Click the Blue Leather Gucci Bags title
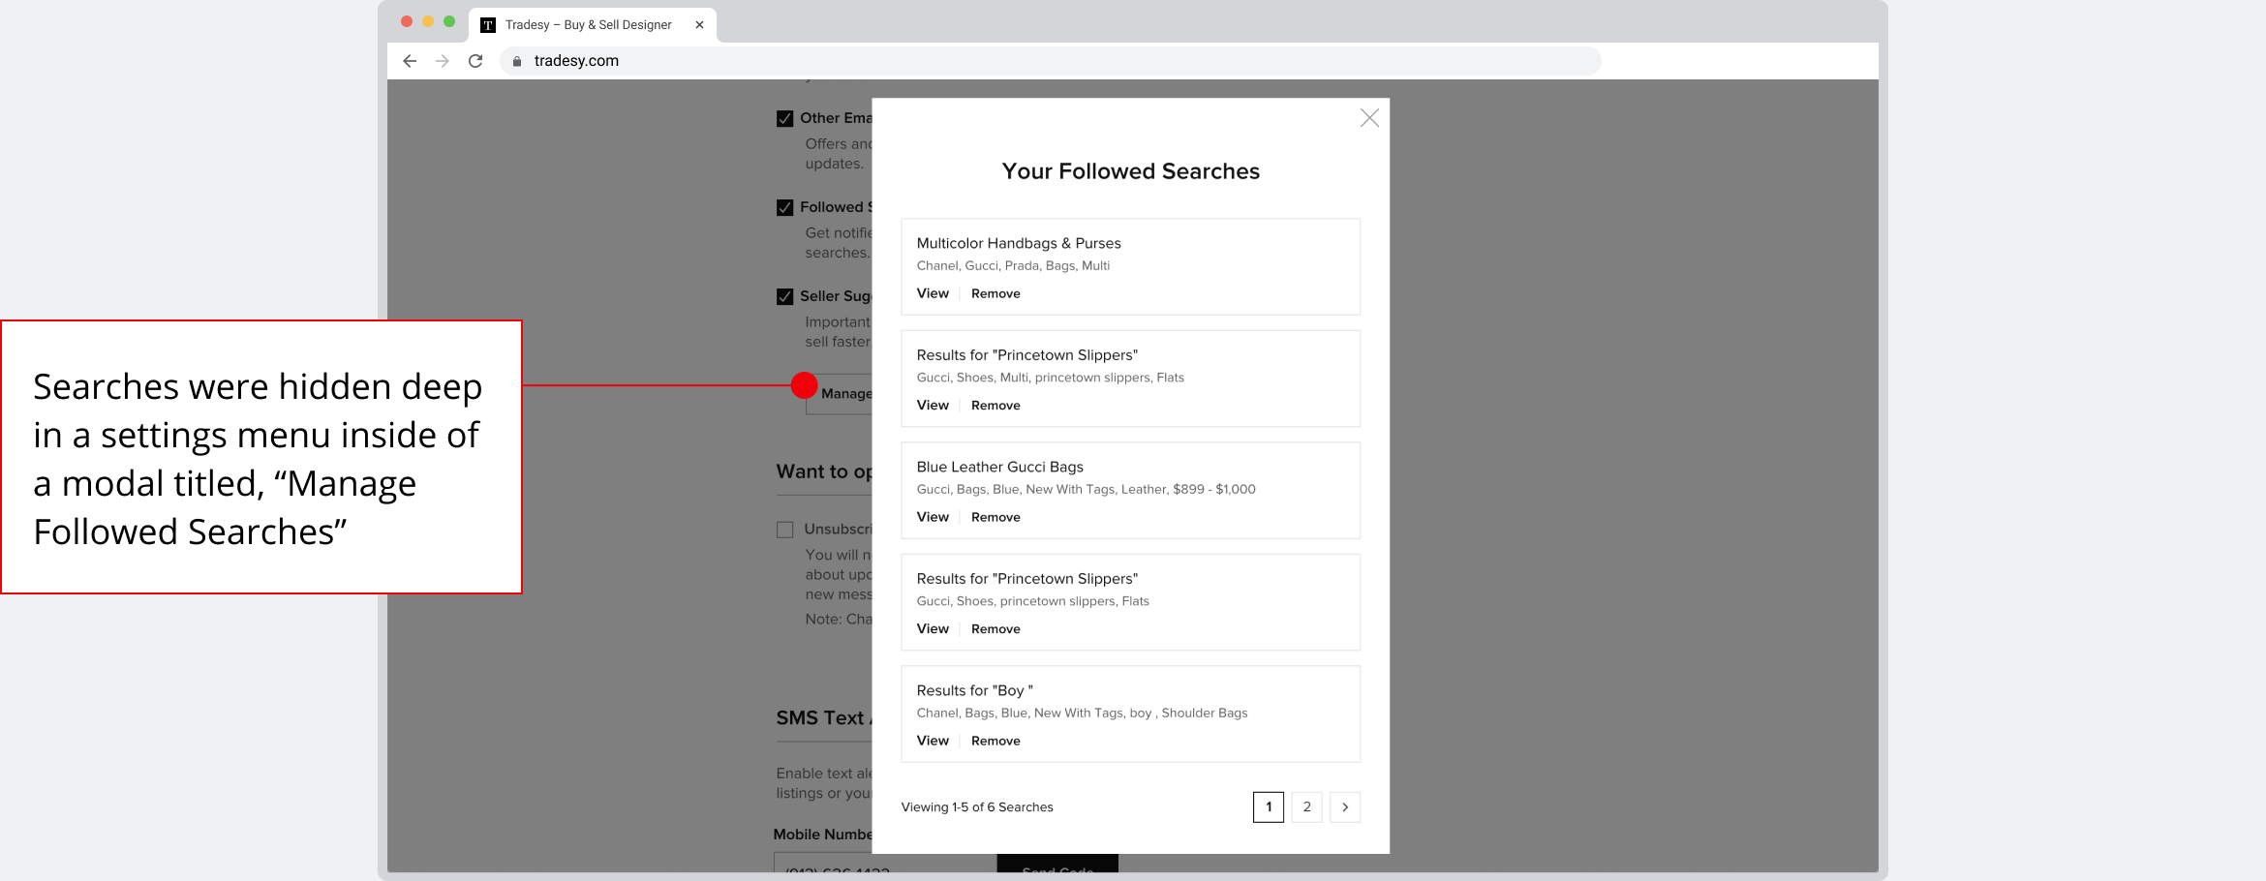 click(x=1000, y=467)
